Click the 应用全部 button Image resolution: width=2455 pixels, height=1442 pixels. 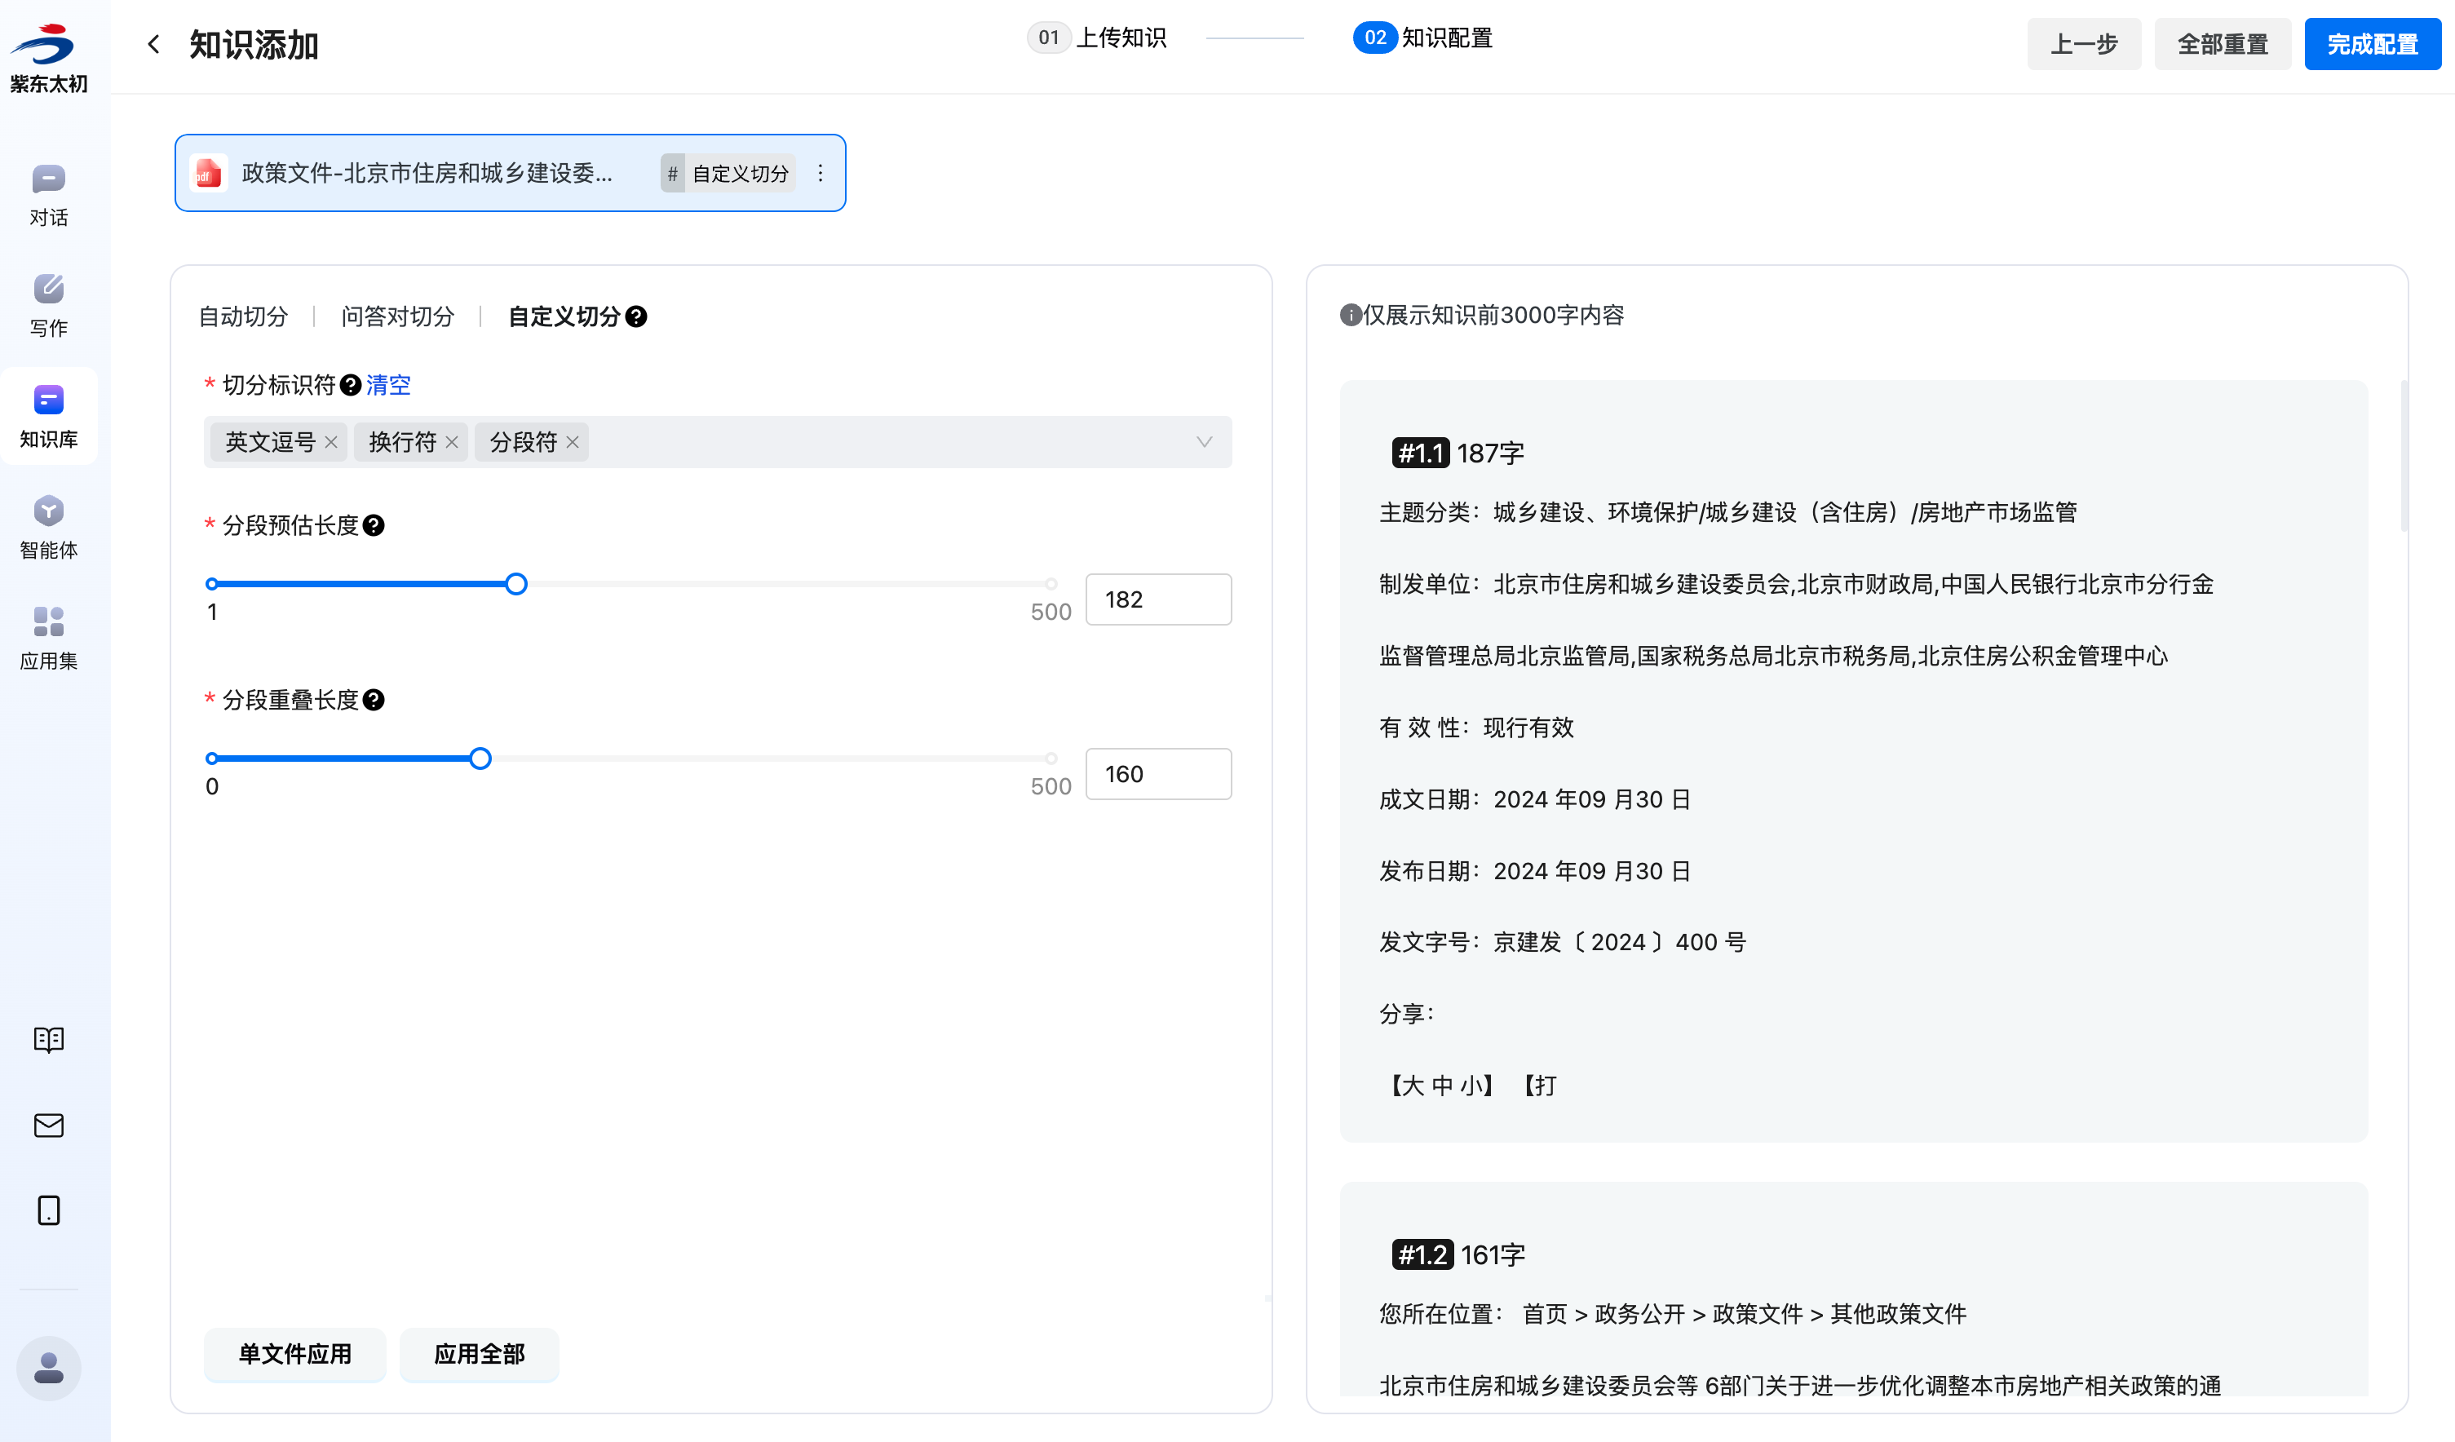tap(480, 1354)
